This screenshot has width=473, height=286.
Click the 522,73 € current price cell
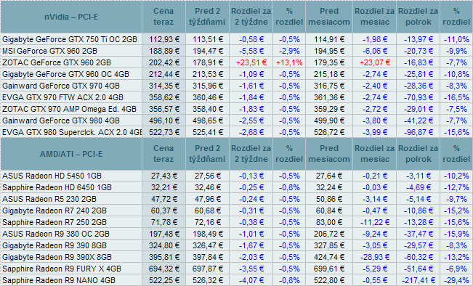click(x=163, y=132)
